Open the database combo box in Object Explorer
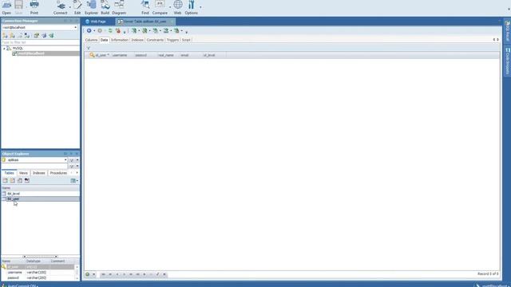This screenshot has width=511, height=287. point(34,160)
